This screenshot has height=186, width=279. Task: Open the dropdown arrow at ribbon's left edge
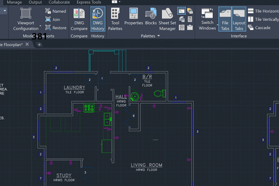5,11
